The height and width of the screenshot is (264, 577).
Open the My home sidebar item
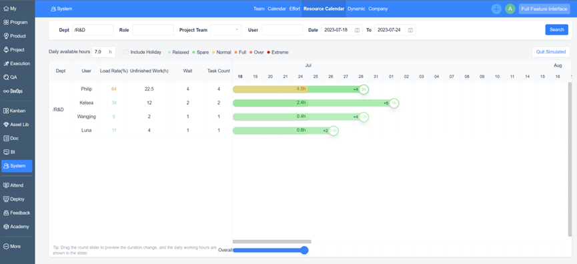(10, 9)
